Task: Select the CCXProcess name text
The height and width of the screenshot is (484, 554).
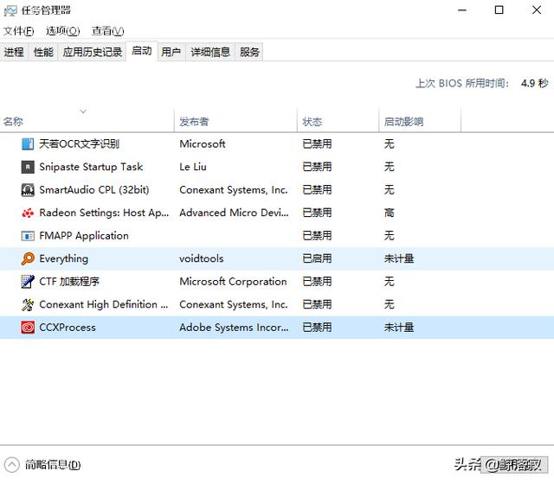Action: coord(68,328)
